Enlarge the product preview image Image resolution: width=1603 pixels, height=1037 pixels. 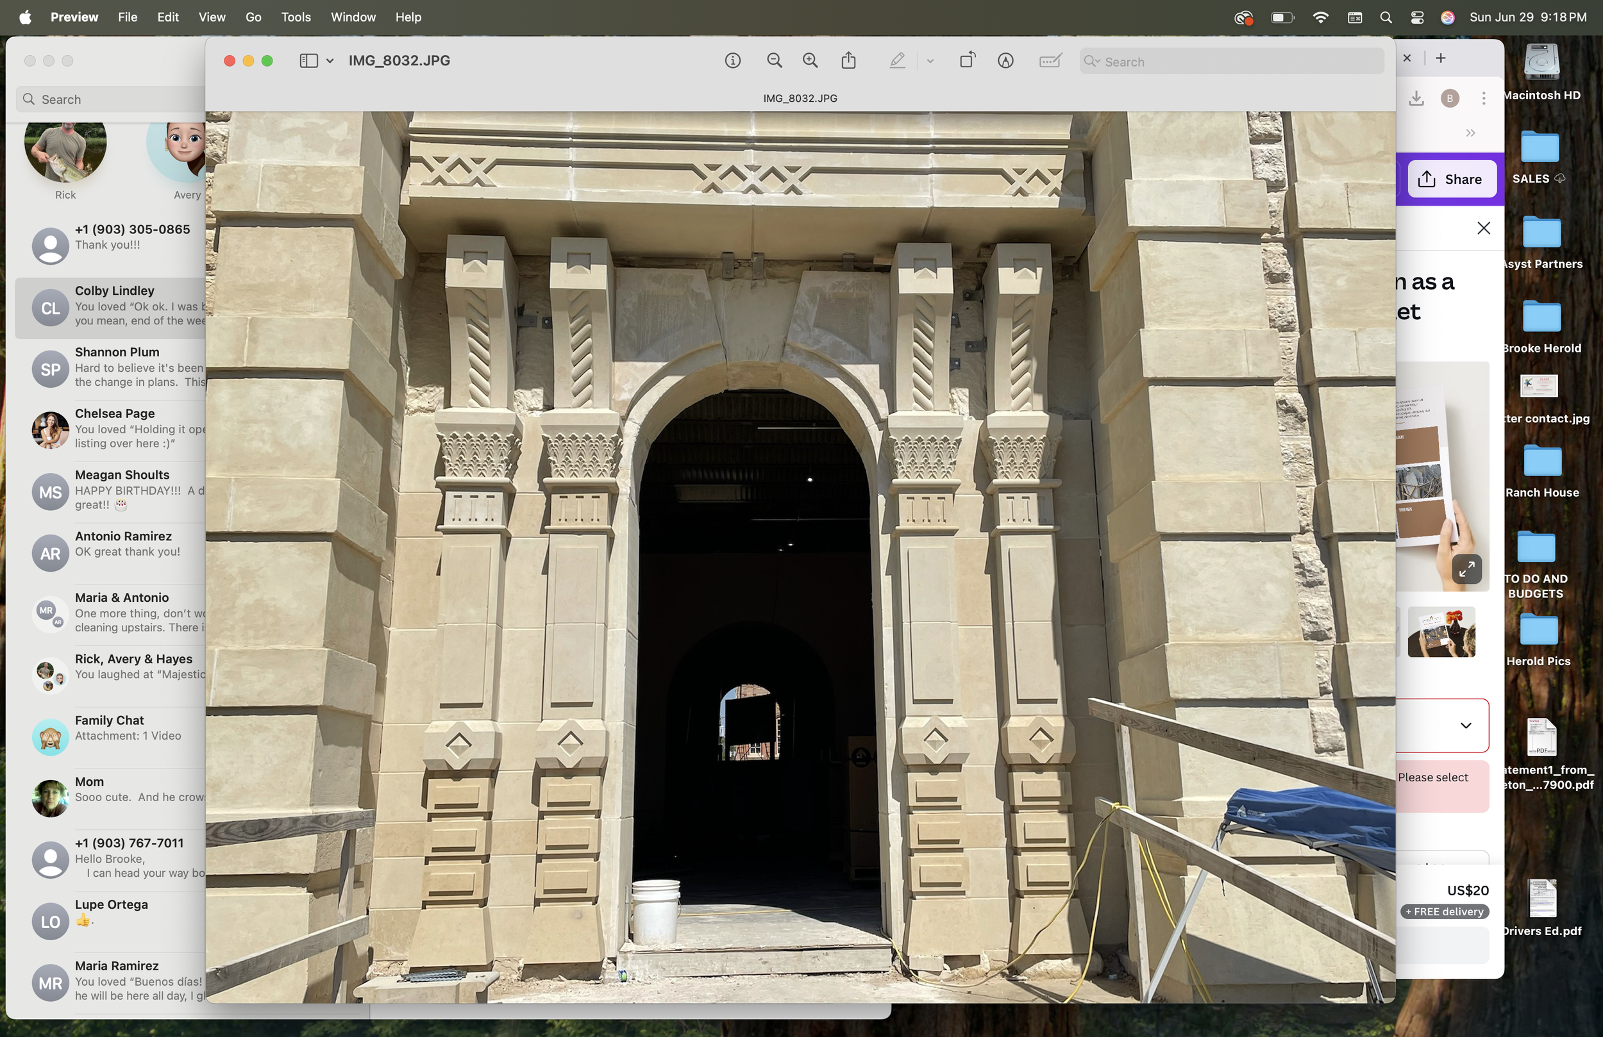1466,569
